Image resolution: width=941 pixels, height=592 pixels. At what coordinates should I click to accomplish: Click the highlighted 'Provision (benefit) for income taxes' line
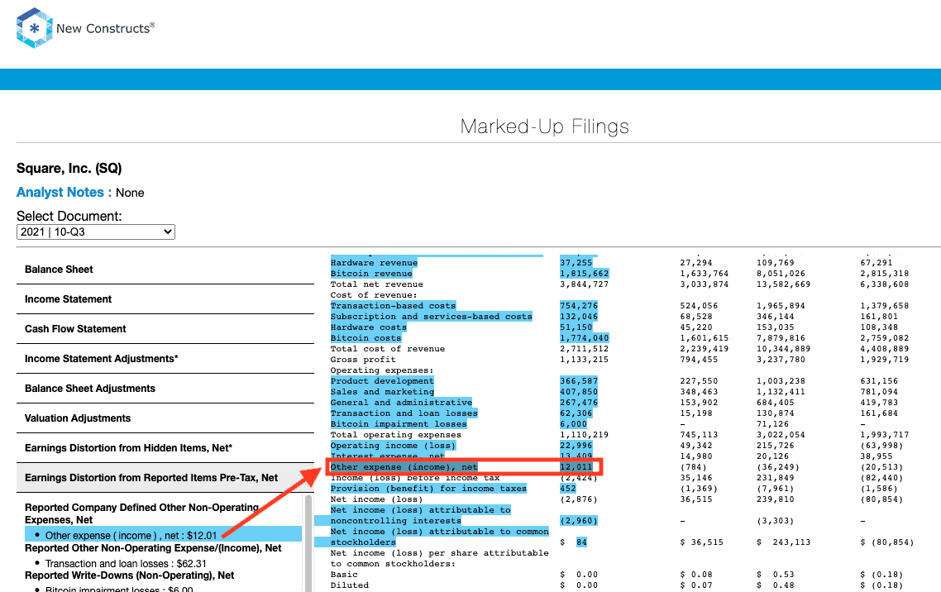point(428,489)
